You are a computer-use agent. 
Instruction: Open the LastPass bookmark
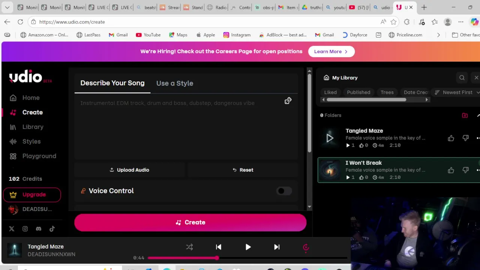pos(88,35)
